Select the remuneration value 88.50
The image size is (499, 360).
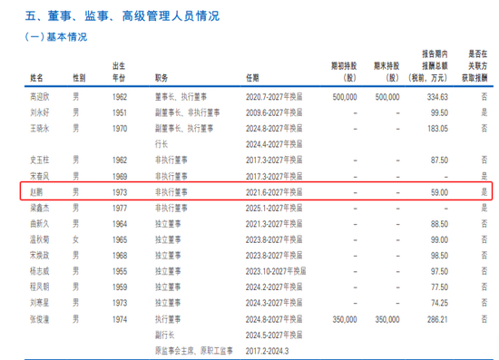point(439,224)
